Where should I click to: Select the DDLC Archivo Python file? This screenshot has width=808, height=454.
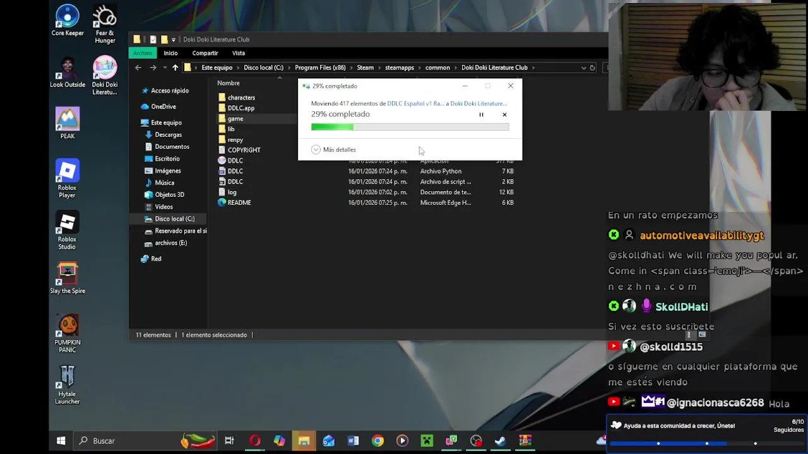(x=235, y=171)
